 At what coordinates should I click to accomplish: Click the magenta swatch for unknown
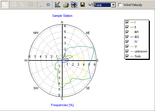132,51
